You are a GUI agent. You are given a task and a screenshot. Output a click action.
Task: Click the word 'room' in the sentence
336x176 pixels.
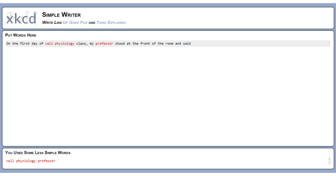pyautogui.click(x=169, y=44)
